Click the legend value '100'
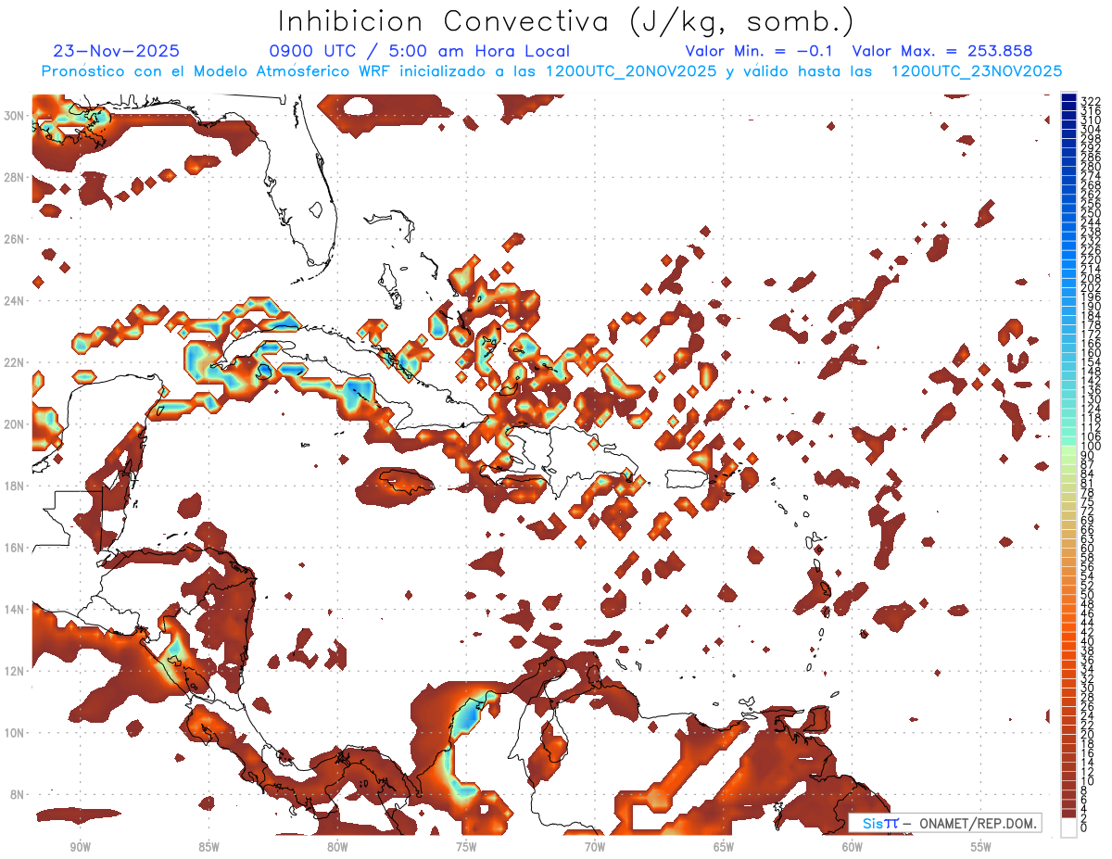The height and width of the screenshot is (859, 1112). click(1091, 447)
